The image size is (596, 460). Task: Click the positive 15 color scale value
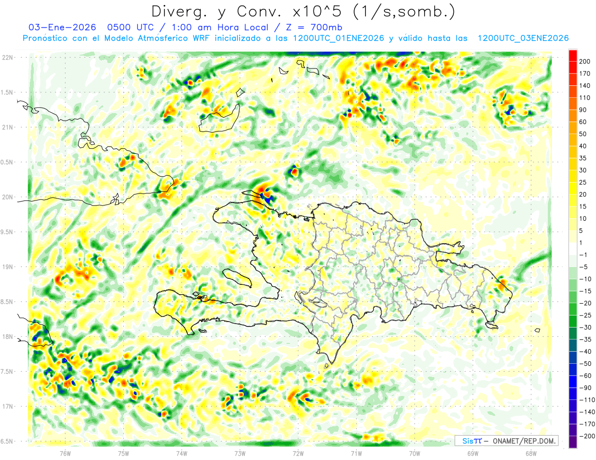583,206
